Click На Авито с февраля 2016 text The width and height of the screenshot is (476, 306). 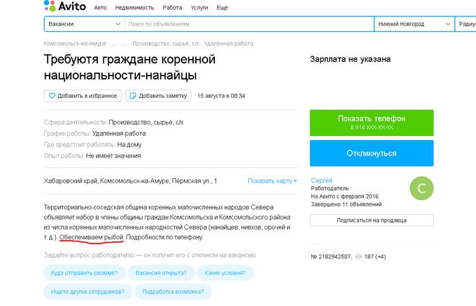point(345,197)
